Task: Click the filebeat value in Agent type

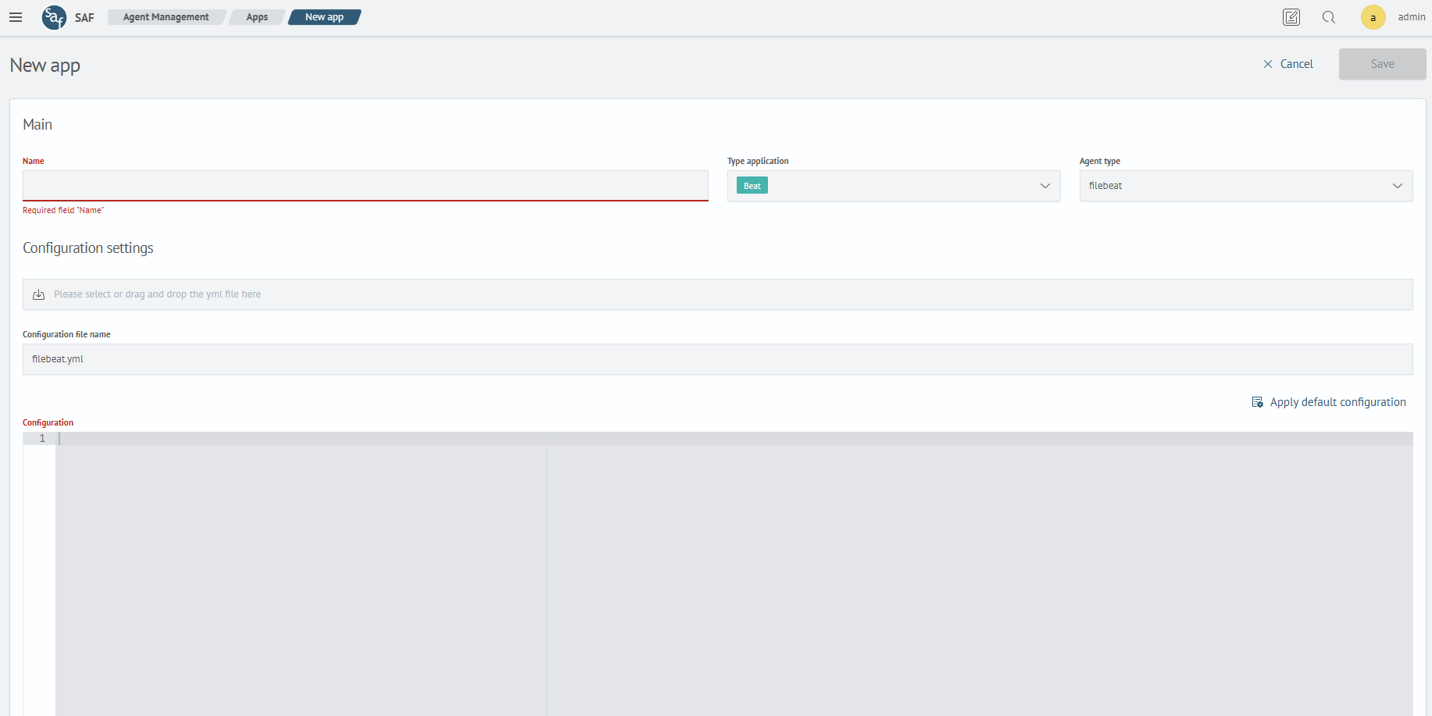Action: pos(1105,186)
